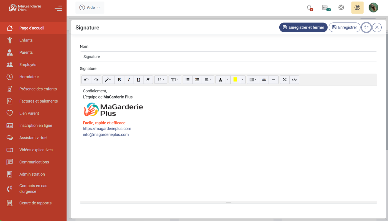Close the Signature dialog

click(x=377, y=27)
